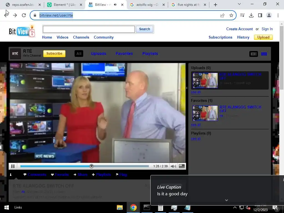Toggle the video player fullscreen icon
The image size is (284, 213).
click(182, 166)
